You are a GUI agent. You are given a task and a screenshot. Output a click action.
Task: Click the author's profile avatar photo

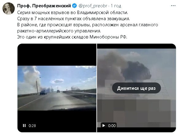(9, 9)
